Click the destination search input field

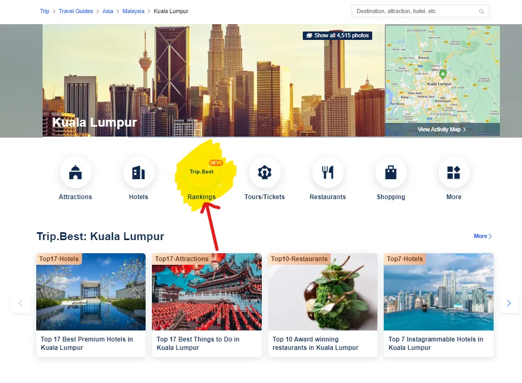(420, 11)
